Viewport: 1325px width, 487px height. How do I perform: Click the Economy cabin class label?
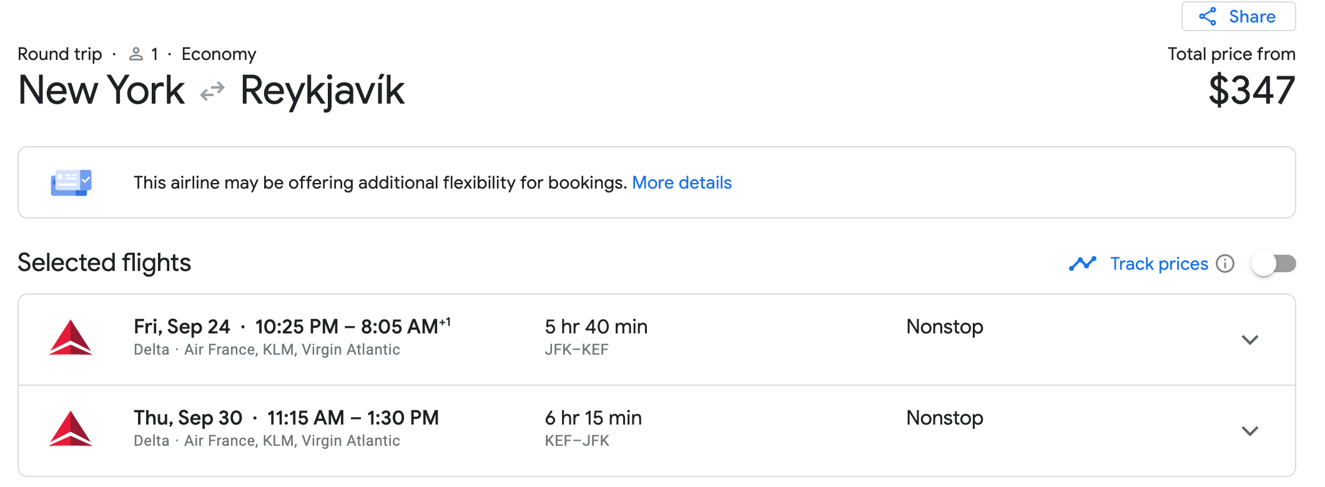pyautogui.click(x=219, y=54)
